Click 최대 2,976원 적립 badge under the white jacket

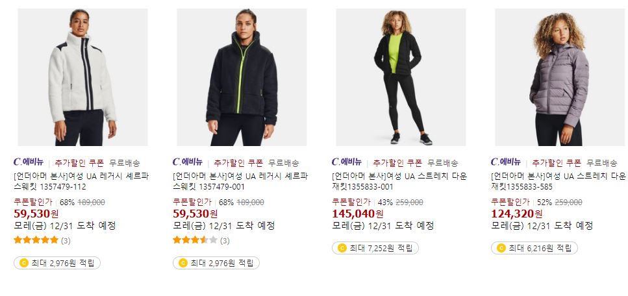coord(57,263)
